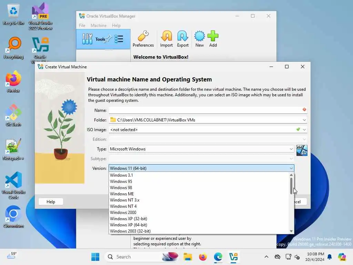Open Recycle Bin desktop icon
This screenshot has height=265, width=353.
click(x=13, y=14)
